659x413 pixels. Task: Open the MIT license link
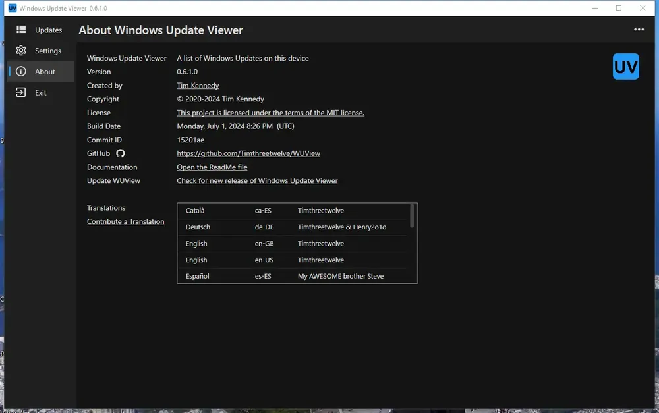pyautogui.click(x=270, y=113)
